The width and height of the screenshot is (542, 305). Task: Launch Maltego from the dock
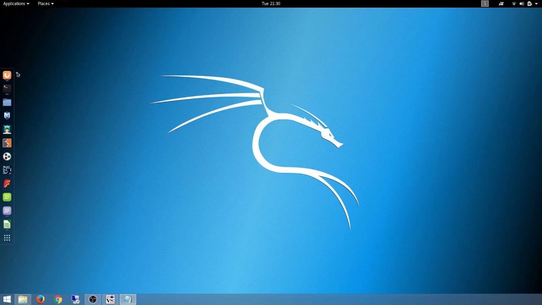pyautogui.click(x=7, y=156)
